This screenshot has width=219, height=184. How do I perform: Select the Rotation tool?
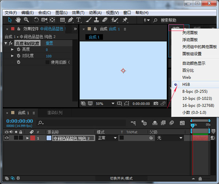coord(36,20)
